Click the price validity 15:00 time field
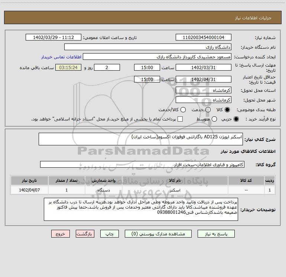 click(147, 79)
